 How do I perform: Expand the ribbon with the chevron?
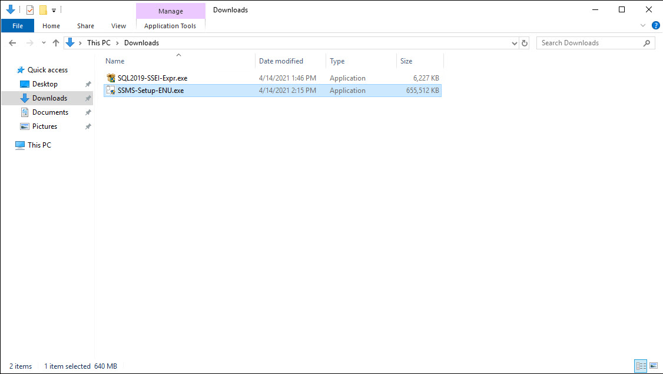click(x=643, y=26)
